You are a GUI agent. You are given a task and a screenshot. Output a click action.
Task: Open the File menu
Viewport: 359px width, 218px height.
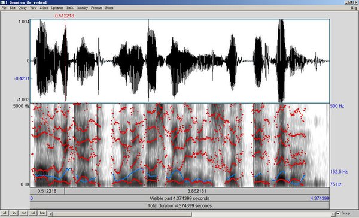coord(4,8)
